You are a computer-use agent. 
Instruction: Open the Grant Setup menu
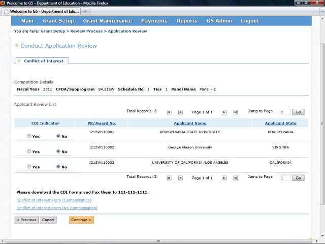point(58,21)
